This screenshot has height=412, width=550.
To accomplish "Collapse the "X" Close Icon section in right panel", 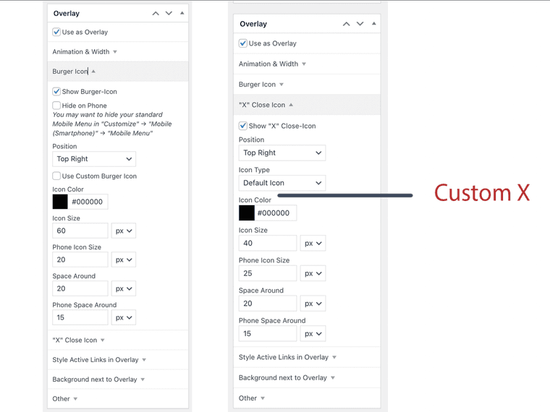I will (x=266, y=105).
